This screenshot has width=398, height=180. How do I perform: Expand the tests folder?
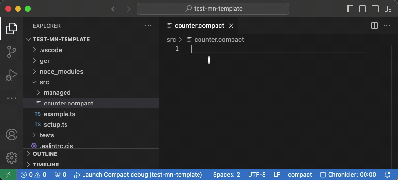click(x=91, y=135)
